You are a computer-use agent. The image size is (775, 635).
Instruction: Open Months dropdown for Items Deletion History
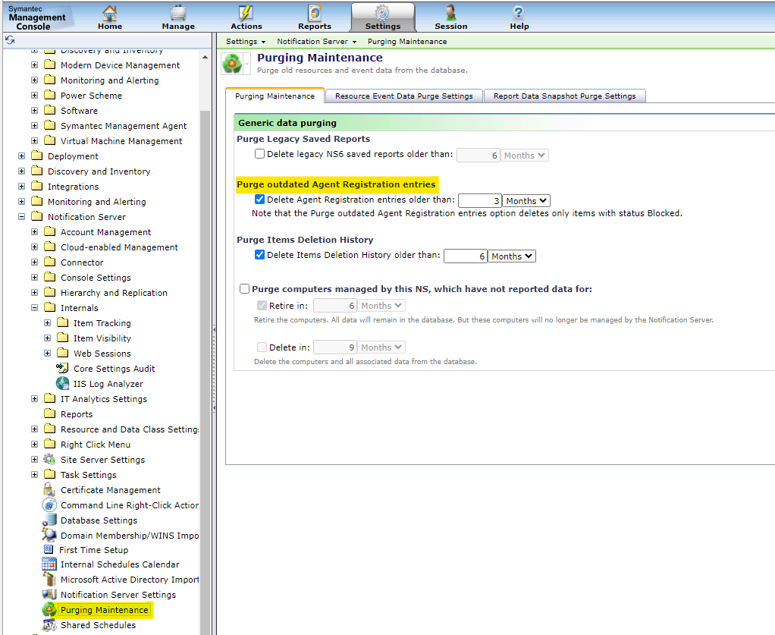coord(512,256)
